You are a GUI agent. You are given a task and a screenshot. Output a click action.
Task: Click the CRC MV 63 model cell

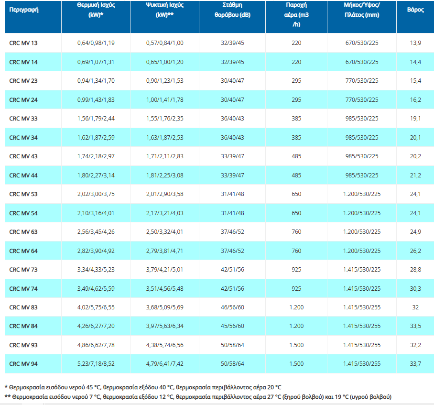(x=23, y=232)
